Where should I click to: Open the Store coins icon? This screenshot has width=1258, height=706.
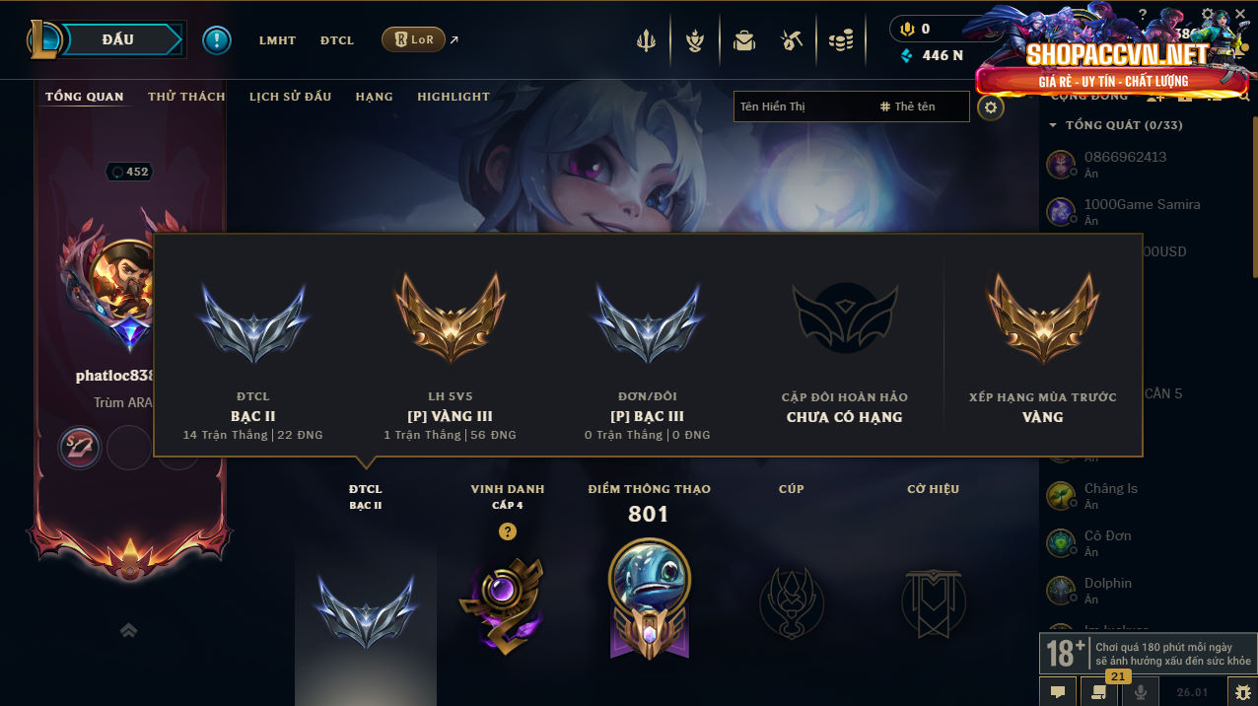[841, 40]
